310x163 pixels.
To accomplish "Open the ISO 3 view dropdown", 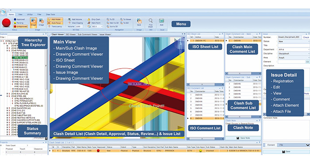I will [97, 27].
